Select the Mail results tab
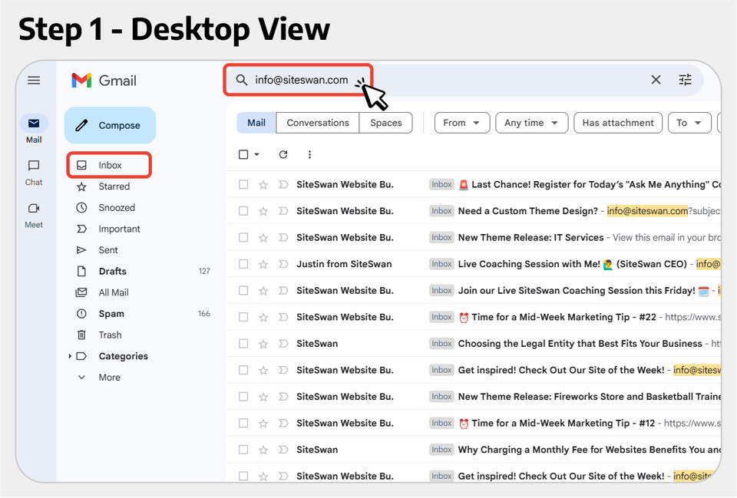The width and height of the screenshot is (737, 498). click(256, 123)
